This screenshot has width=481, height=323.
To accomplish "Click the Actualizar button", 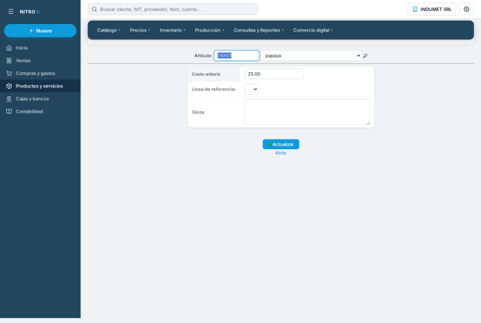I will click(280, 144).
